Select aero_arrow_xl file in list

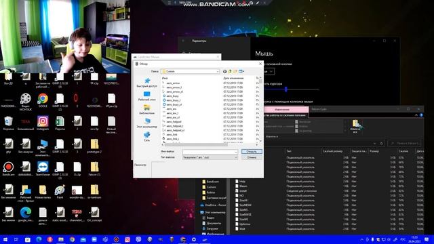[x=174, y=91]
